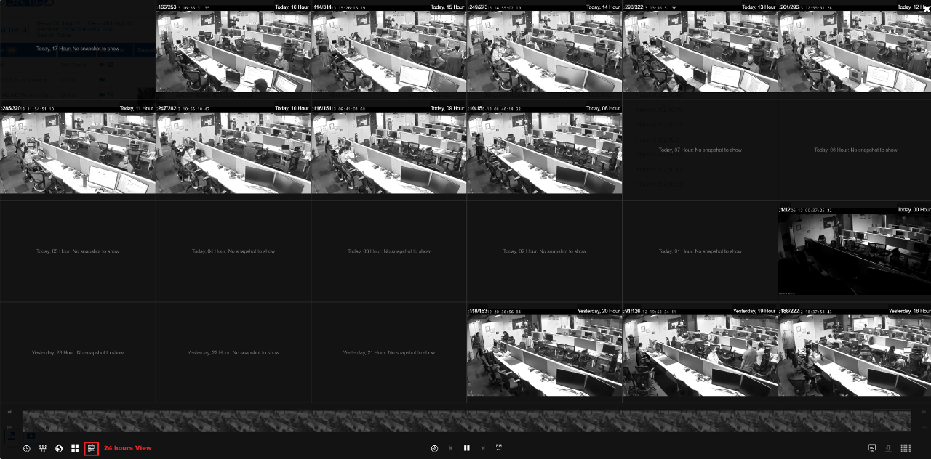Image resolution: width=931 pixels, height=459 pixels.
Task: Click the playback speed dial icon
Action: (434, 448)
